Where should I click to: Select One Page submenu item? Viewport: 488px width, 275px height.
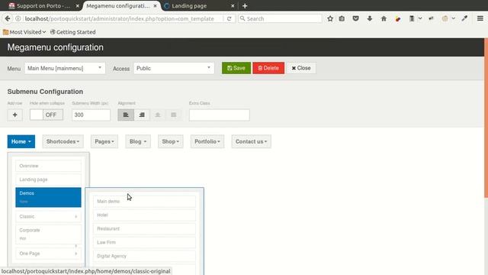click(48, 254)
